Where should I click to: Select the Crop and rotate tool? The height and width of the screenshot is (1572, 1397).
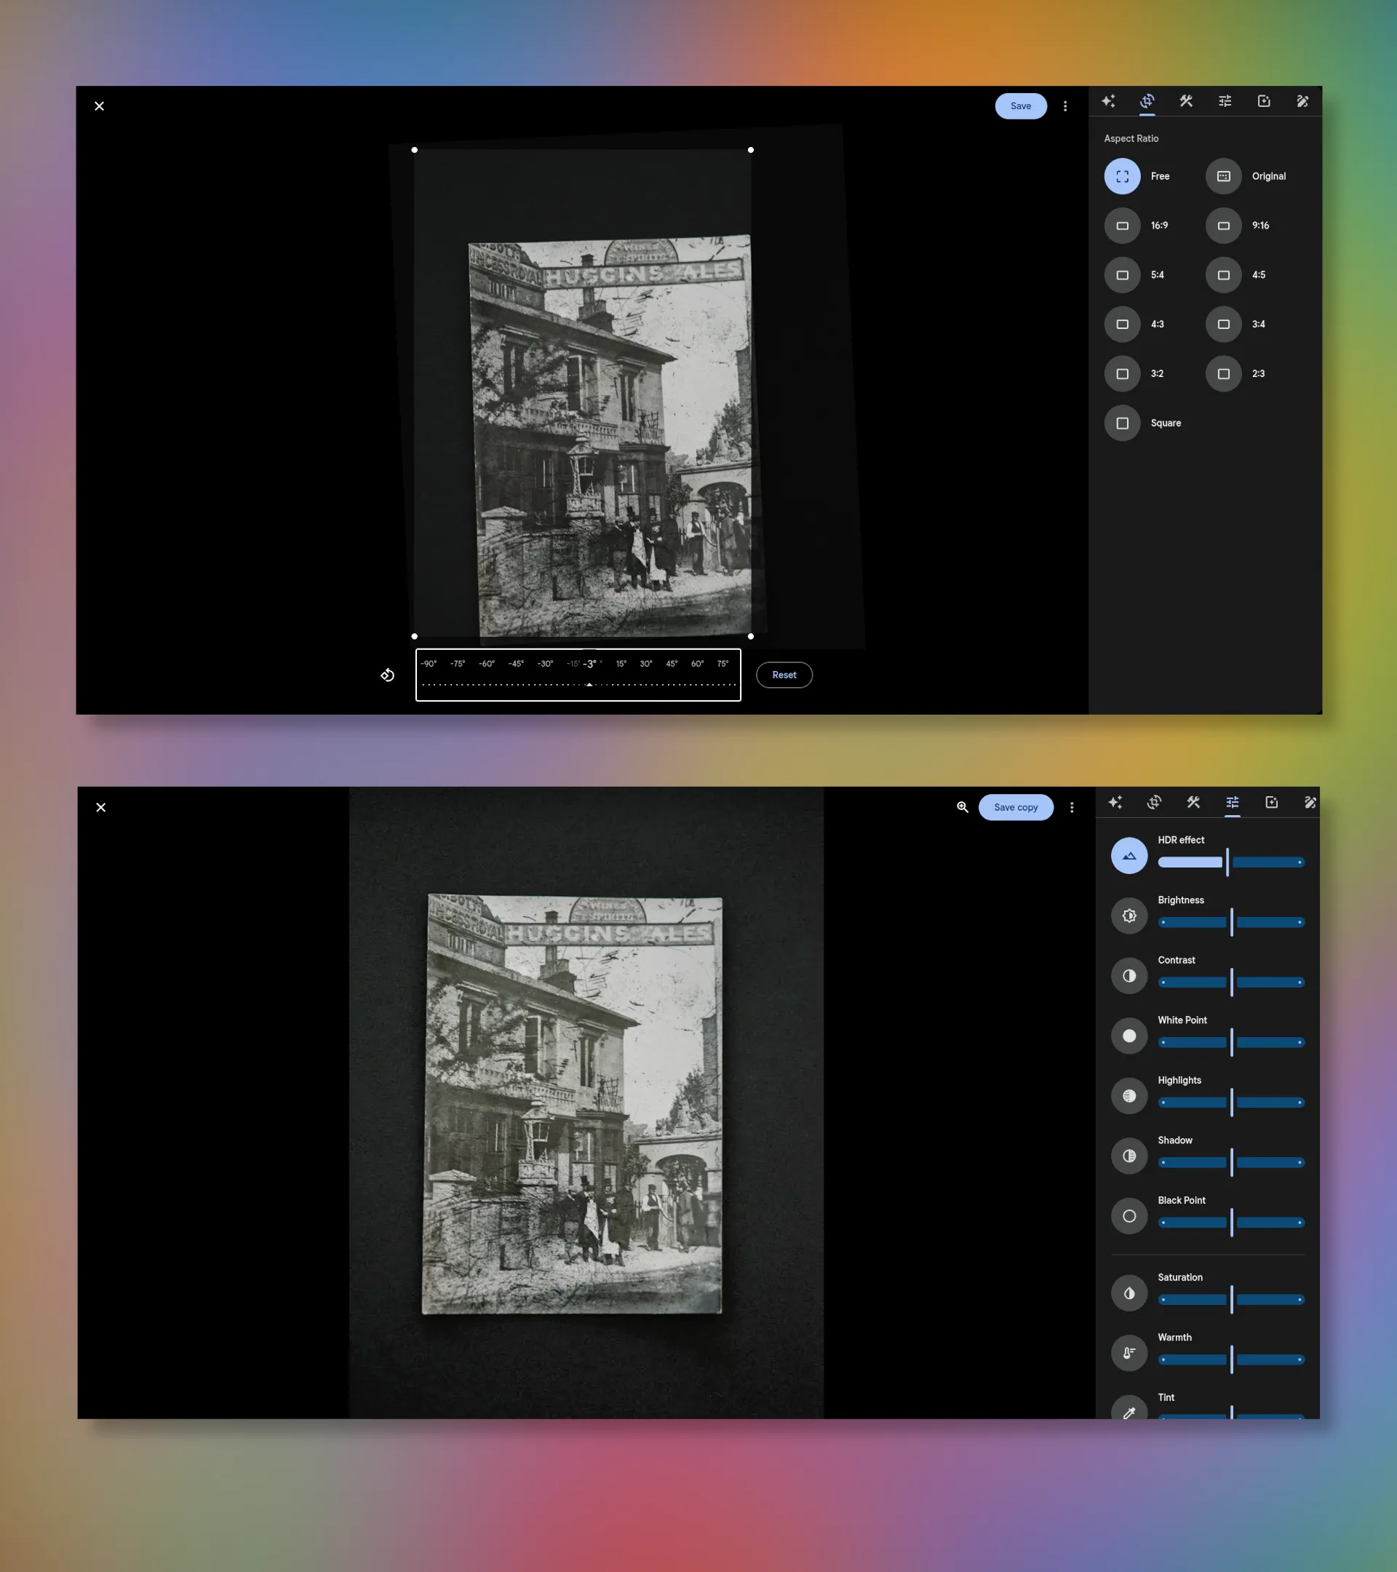coord(1147,100)
